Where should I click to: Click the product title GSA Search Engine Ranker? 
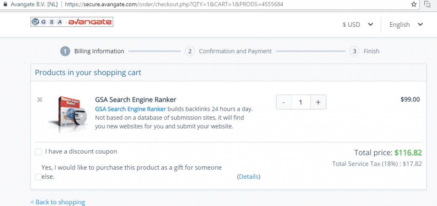pyautogui.click(x=136, y=100)
